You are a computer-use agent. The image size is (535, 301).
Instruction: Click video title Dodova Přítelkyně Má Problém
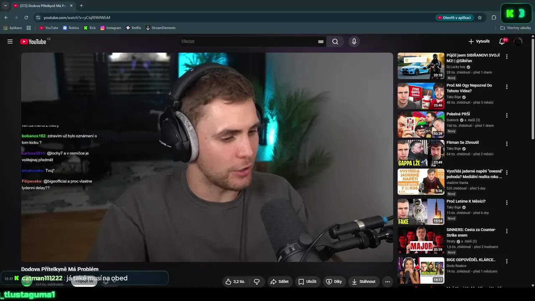(x=60, y=269)
